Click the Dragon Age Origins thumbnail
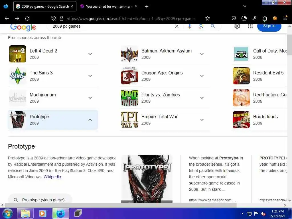292x219 pixels. (129, 76)
